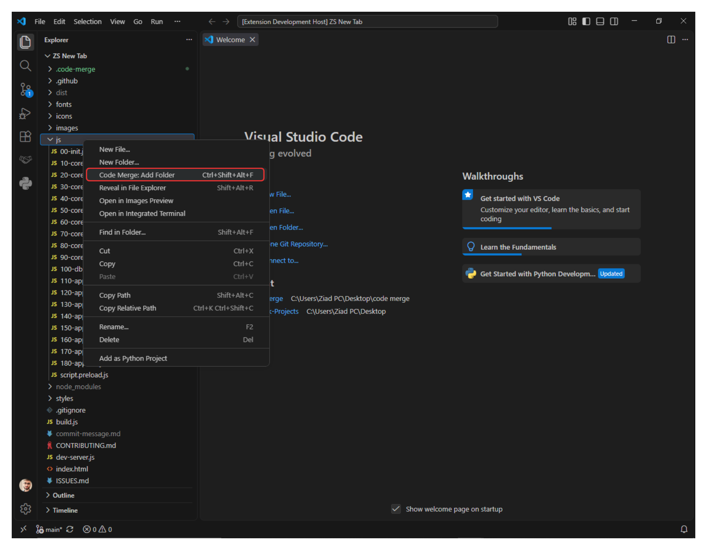Image resolution: width=707 pixels, height=550 pixels.
Task: Select New File... in context menu
Action: tap(176, 149)
